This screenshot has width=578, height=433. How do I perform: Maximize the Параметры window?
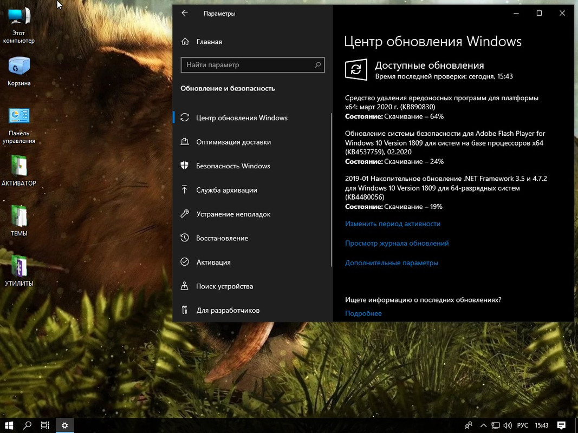[540, 13]
